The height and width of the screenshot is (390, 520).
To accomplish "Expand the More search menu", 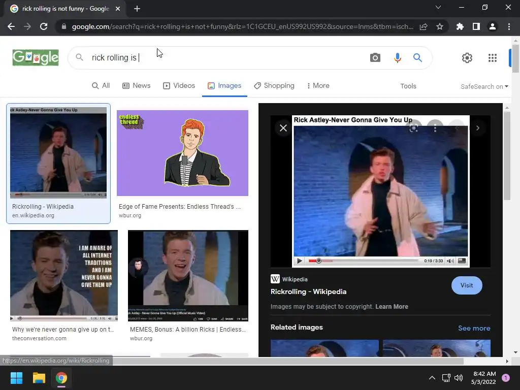I will pyautogui.click(x=318, y=85).
